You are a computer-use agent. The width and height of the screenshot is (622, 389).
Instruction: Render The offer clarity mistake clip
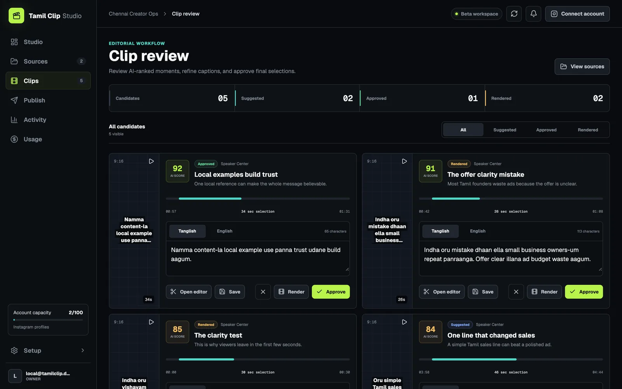click(544, 292)
